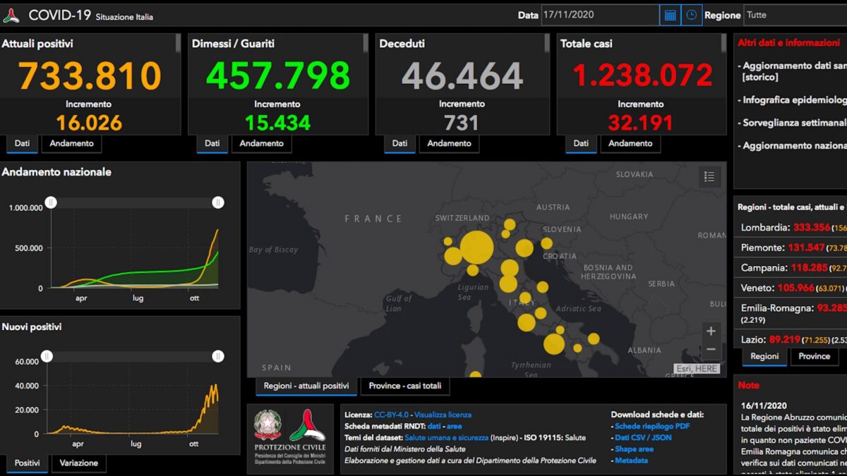The image size is (847, 476).
Task: Grab the left handle of Andamento nazionale range slider
Action: (51, 202)
